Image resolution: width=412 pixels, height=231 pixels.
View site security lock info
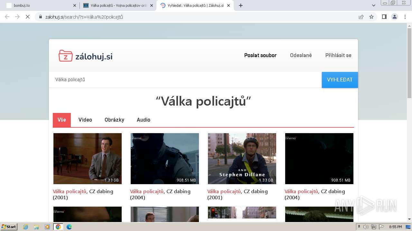tap(41, 17)
